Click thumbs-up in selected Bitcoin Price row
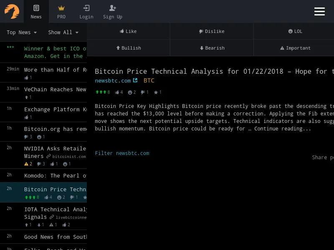334x250 pixels. pos(46,197)
